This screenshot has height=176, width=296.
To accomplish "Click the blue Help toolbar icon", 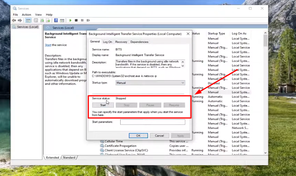I will [56, 20].
